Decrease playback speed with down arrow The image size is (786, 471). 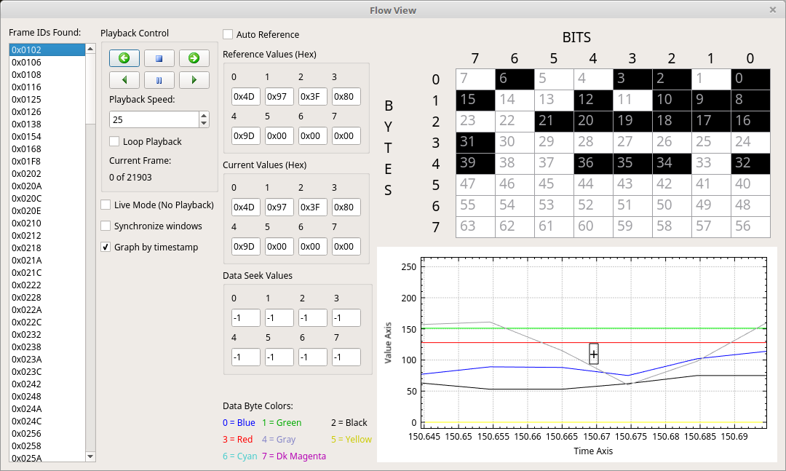(x=204, y=123)
